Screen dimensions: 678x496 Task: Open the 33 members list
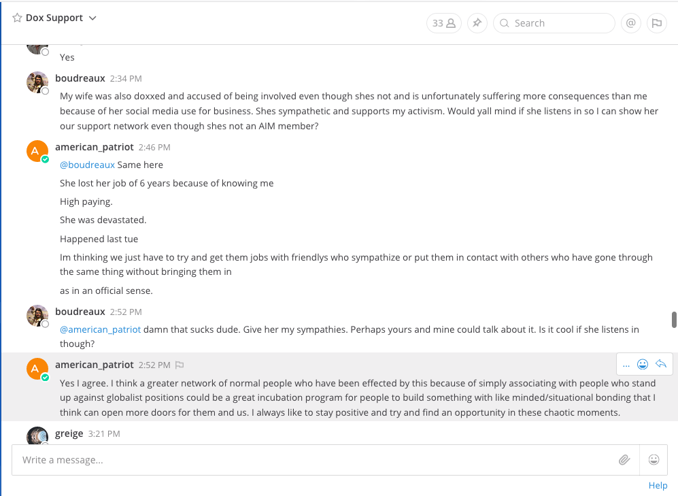pyautogui.click(x=443, y=23)
